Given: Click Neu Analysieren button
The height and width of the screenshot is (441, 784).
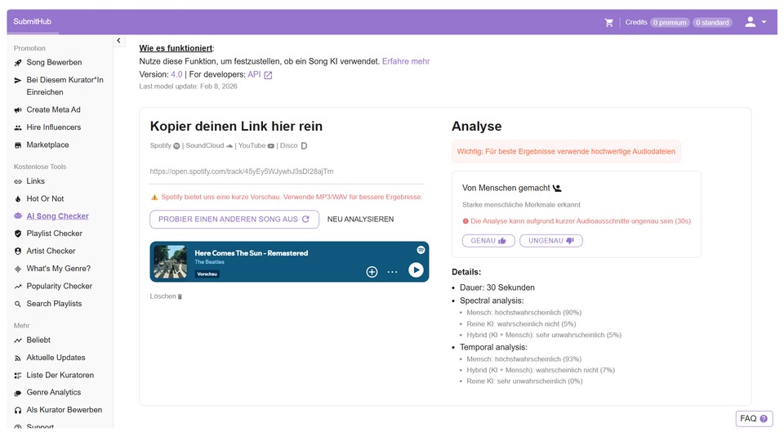Looking at the screenshot, I should point(360,220).
